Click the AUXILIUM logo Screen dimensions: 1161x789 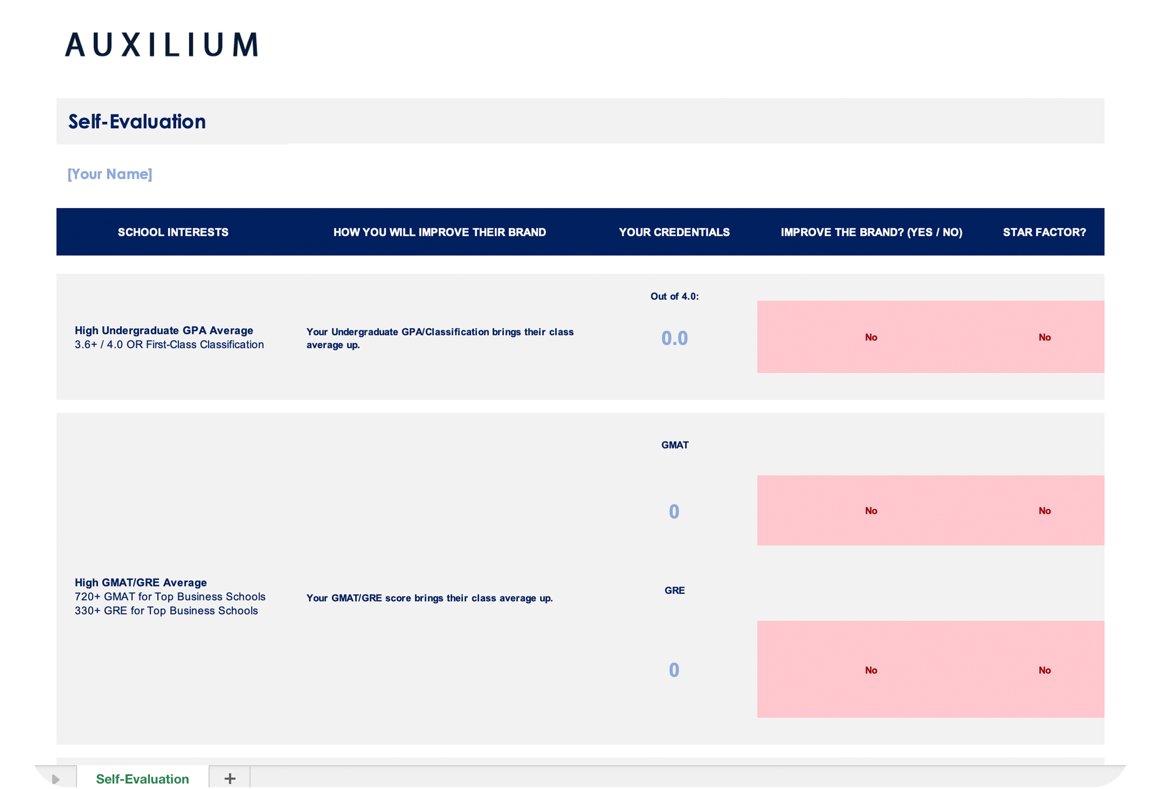(x=162, y=45)
